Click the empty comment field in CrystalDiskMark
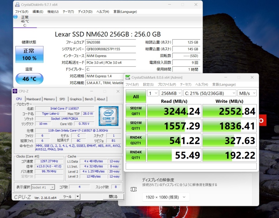The height and width of the screenshot is (218, 279). click(191, 166)
